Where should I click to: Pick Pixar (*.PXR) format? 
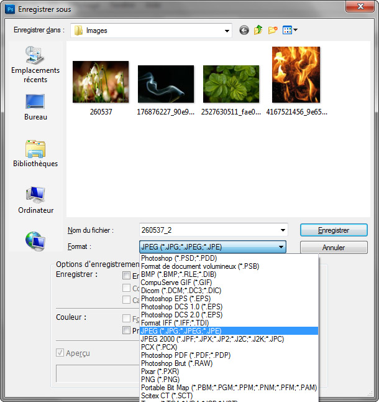click(x=229, y=372)
